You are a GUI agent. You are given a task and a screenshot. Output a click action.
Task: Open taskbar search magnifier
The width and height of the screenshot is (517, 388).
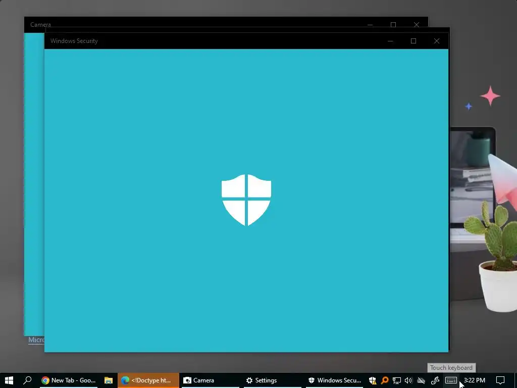coord(27,380)
